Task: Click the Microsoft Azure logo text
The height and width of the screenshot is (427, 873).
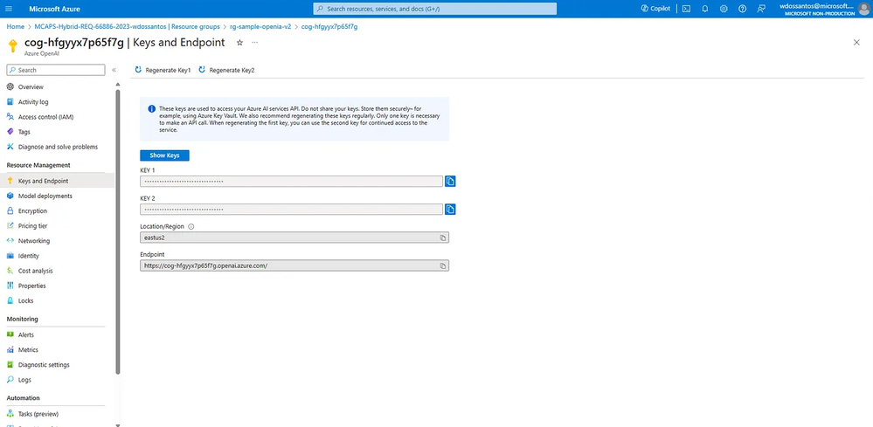Action: pyautogui.click(x=54, y=9)
